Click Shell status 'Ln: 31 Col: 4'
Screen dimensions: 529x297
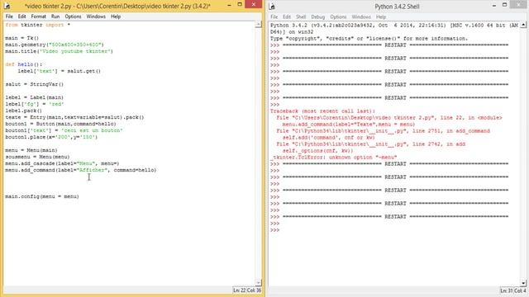pyautogui.click(x=513, y=290)
